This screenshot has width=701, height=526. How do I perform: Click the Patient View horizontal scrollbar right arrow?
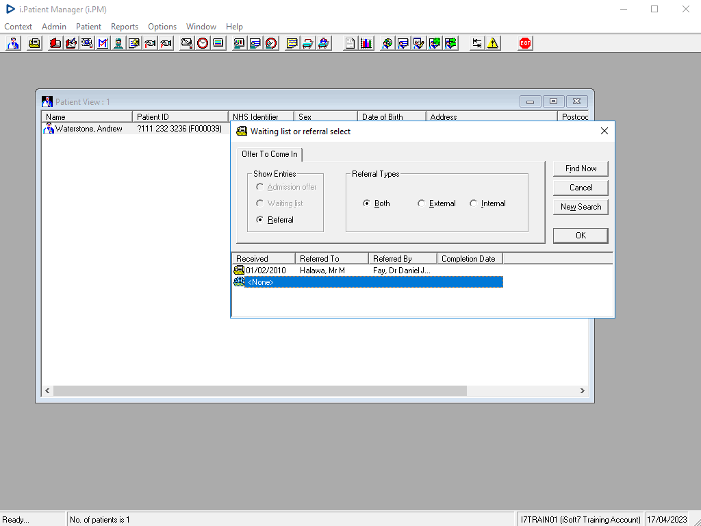[582, 391]
